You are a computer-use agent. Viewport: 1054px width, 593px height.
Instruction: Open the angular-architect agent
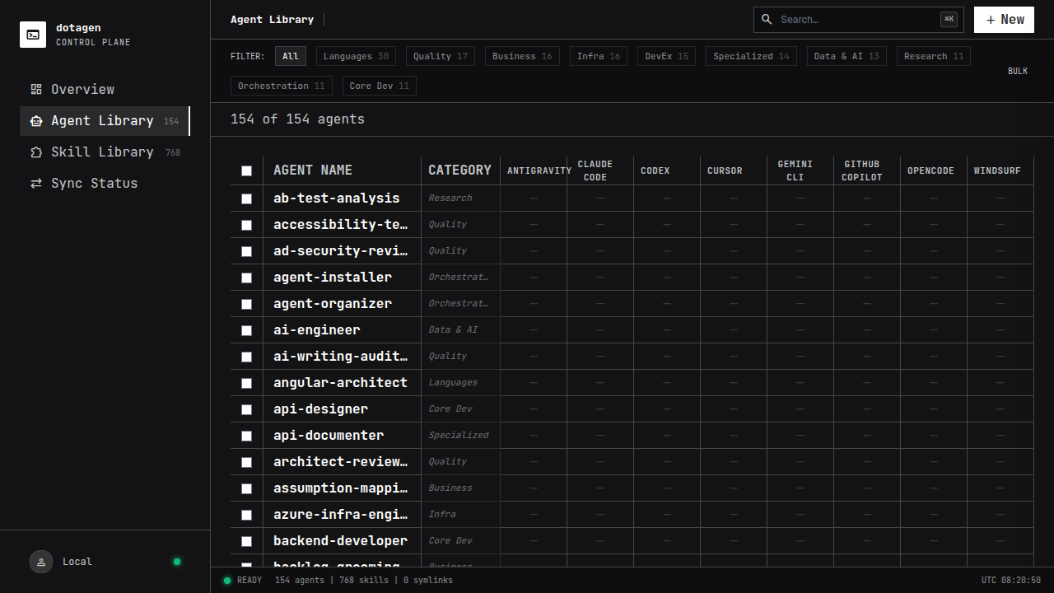pos(340,383)
